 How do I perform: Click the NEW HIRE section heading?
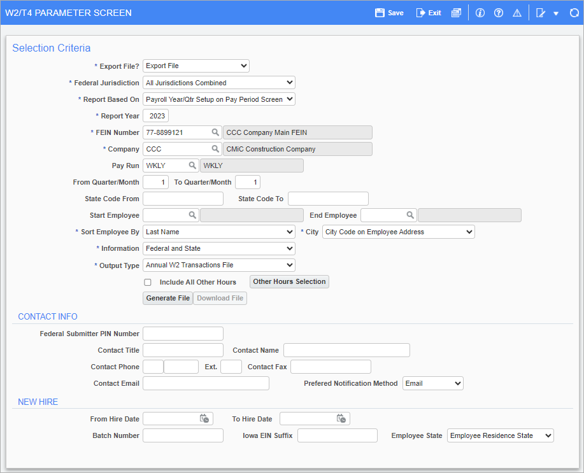(x=38, y=402)
